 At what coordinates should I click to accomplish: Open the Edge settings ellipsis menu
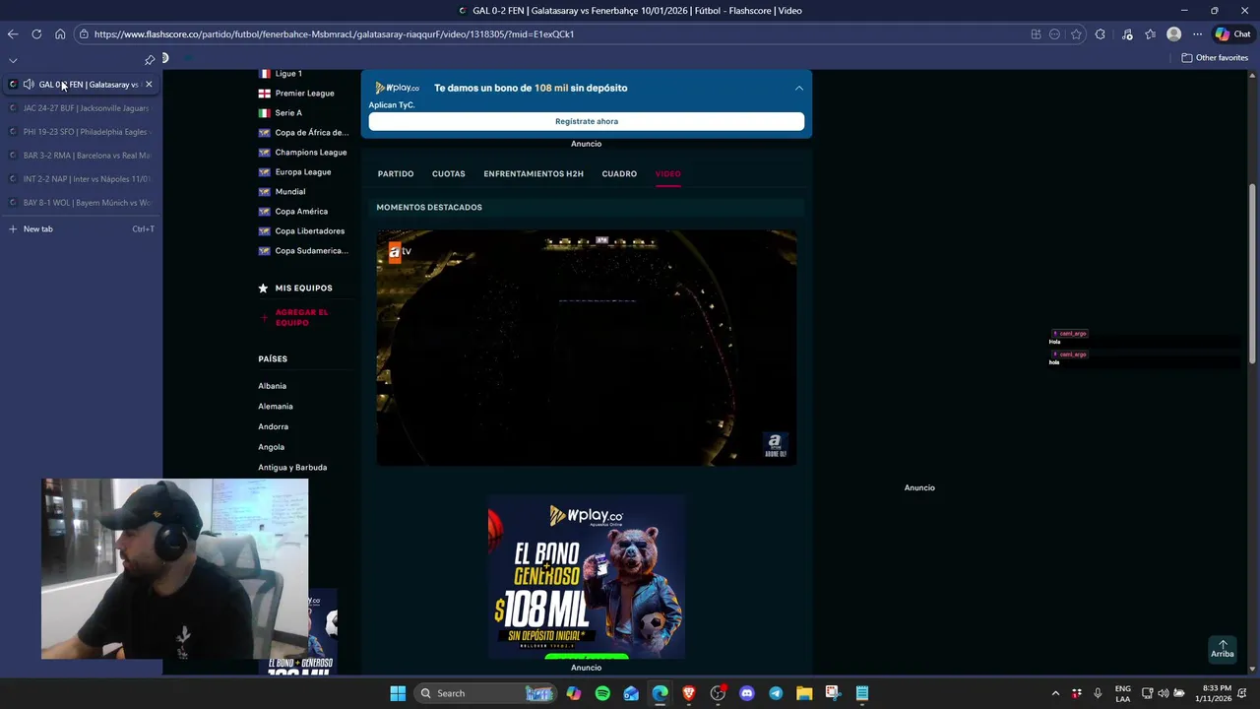(1197, 33)
